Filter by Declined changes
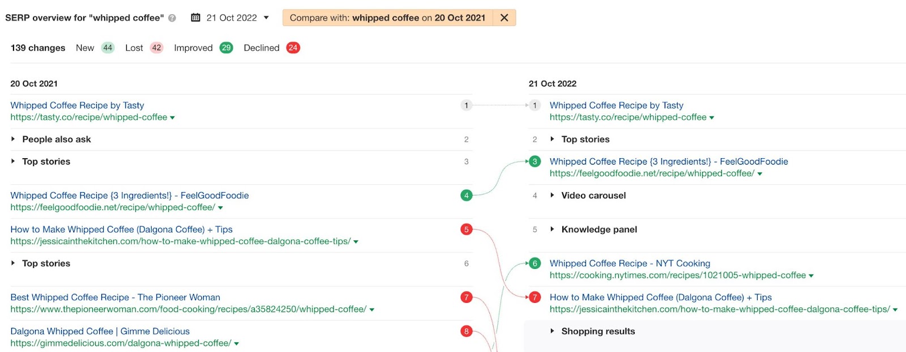This screenshot has height=352, width=906. [x=272, y=48]
